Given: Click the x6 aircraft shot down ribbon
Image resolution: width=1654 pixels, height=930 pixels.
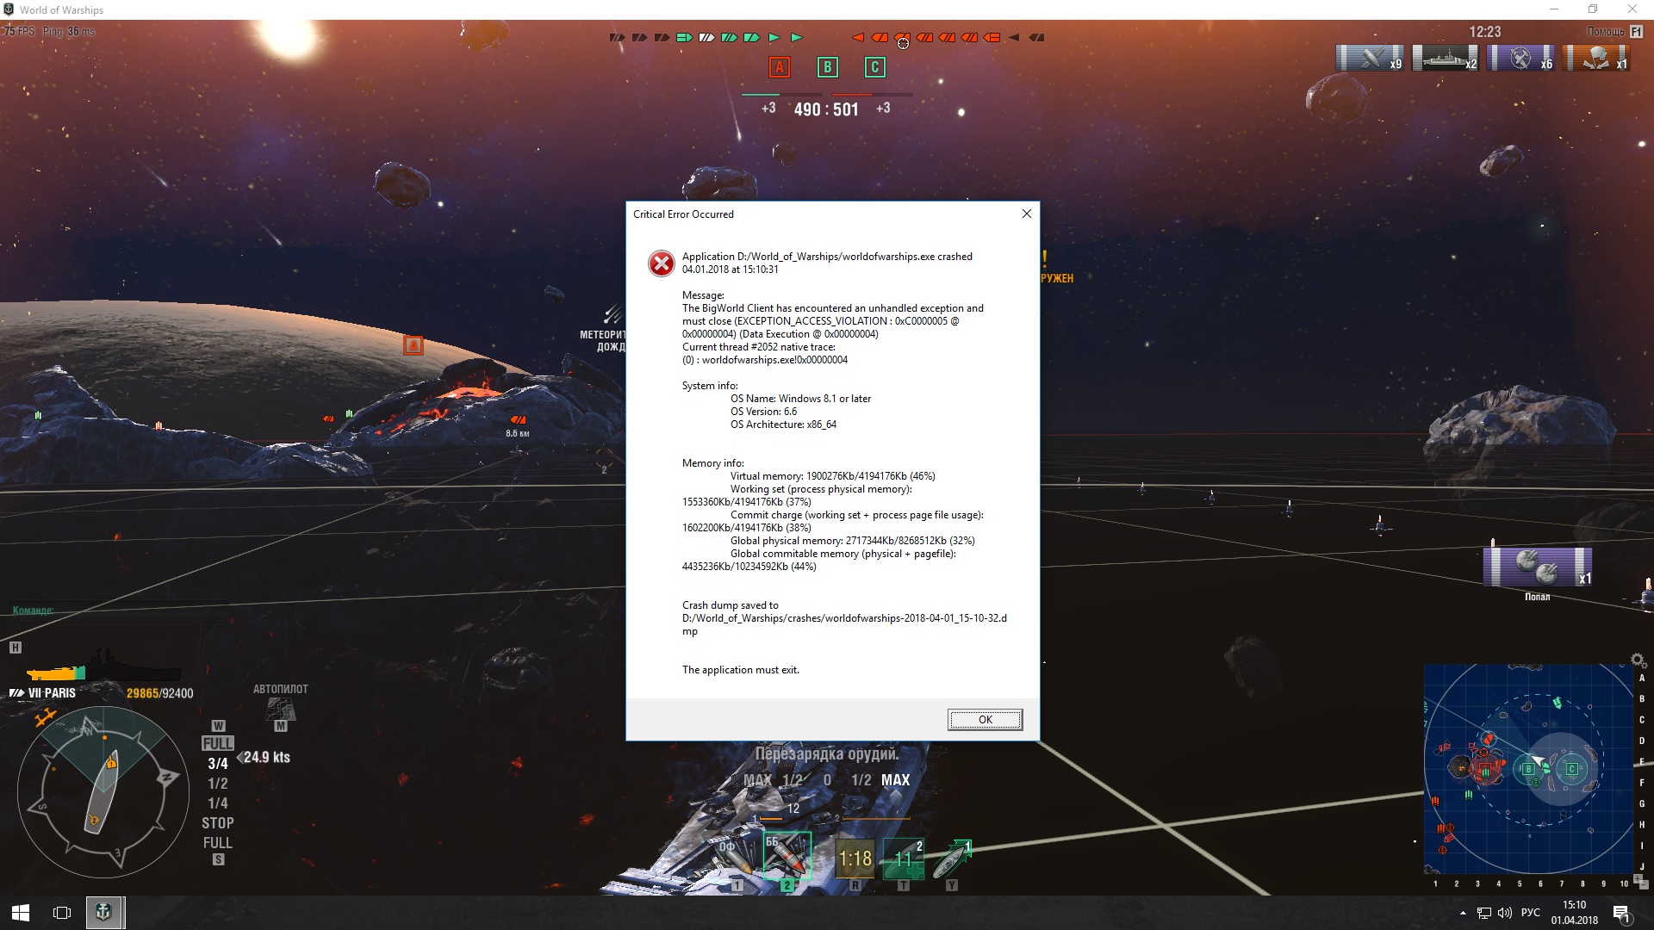Looking at the screenshot, I should click(1520, 58).
